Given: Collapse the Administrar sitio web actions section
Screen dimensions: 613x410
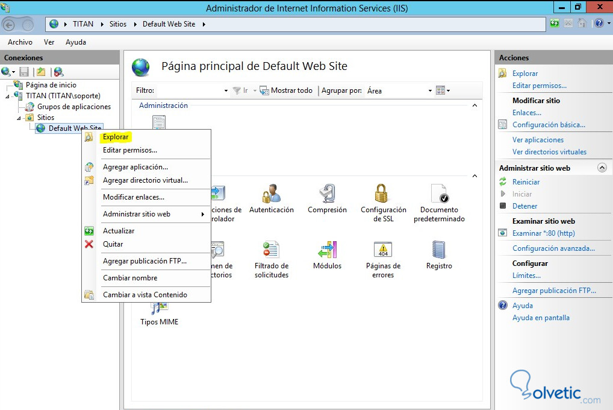Looking at the screenshot, I should click(x=602, y=168).
